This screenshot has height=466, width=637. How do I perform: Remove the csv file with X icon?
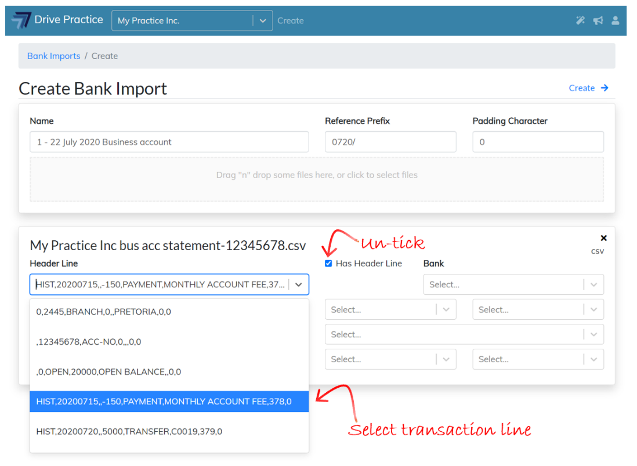click(603, 238)
